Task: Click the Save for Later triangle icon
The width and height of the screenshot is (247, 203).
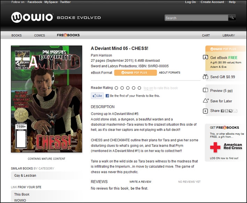Action: coord(206,100)
